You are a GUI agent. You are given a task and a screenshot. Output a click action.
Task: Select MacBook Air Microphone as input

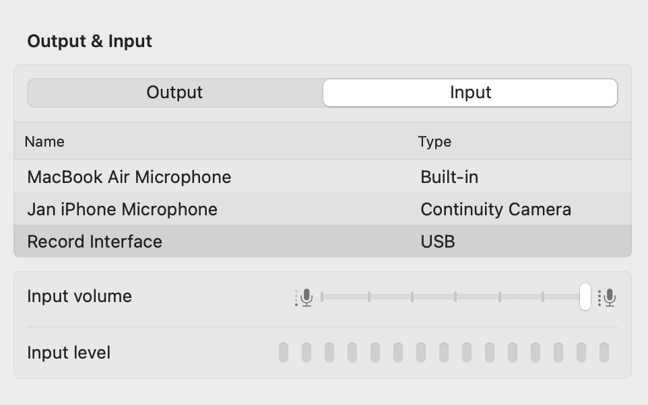coord(323,177)
